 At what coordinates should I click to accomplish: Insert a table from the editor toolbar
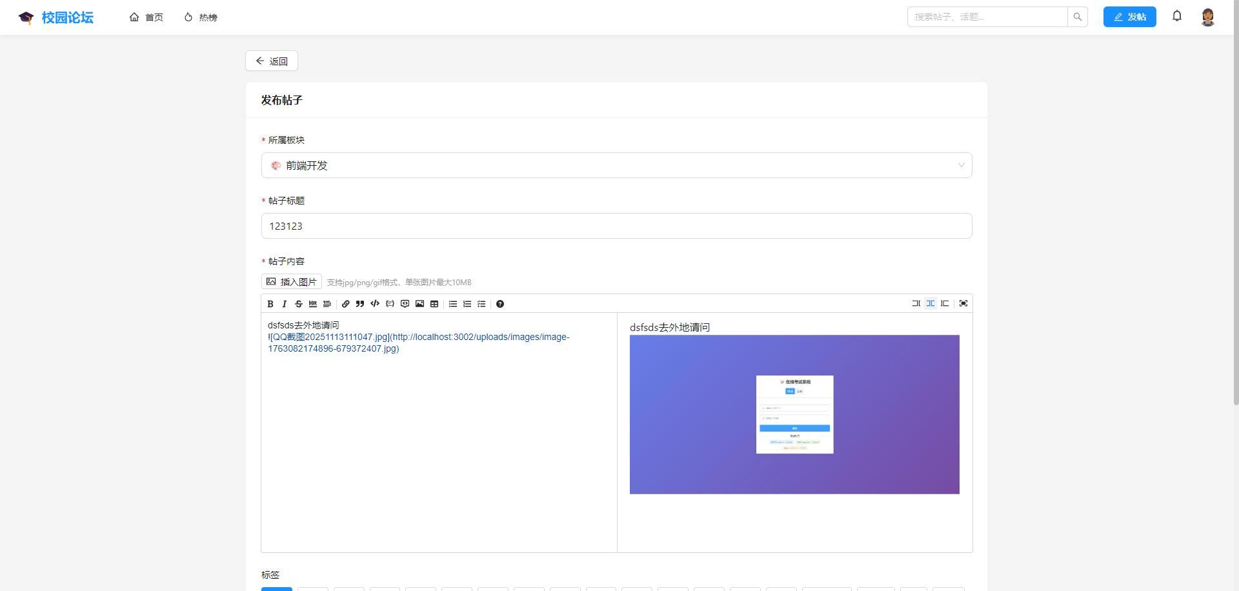(434, 304)
